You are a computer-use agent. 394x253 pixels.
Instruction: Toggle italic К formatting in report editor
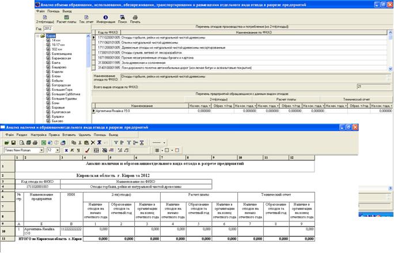tap(71, 150)
